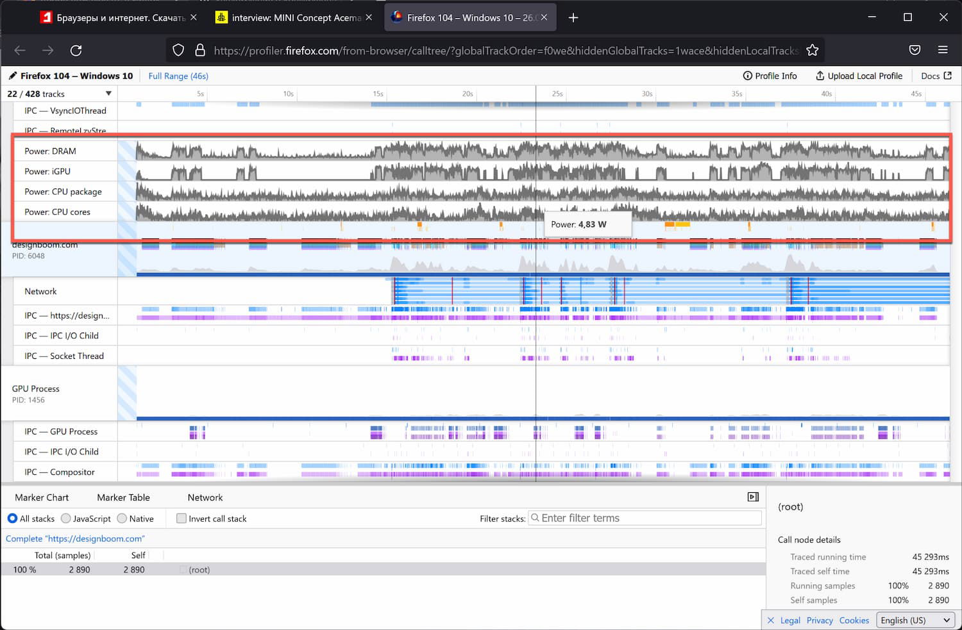This screenshot has height=630, width=962.
Task: Bookmark this page with star icon
Action: pos(812,50)
